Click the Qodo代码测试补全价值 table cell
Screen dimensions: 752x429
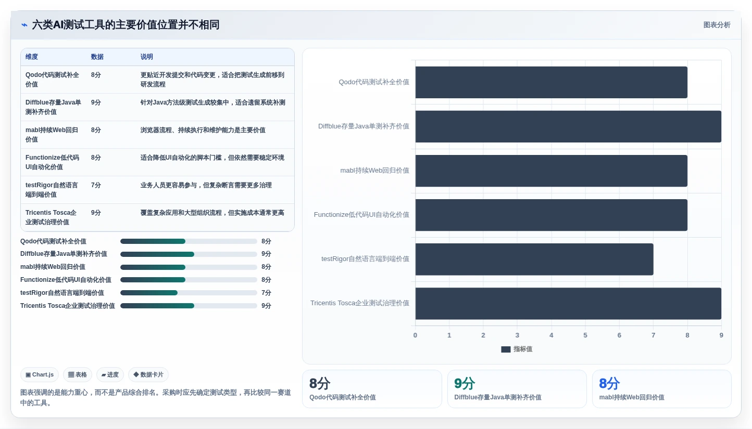pos(53,80)
